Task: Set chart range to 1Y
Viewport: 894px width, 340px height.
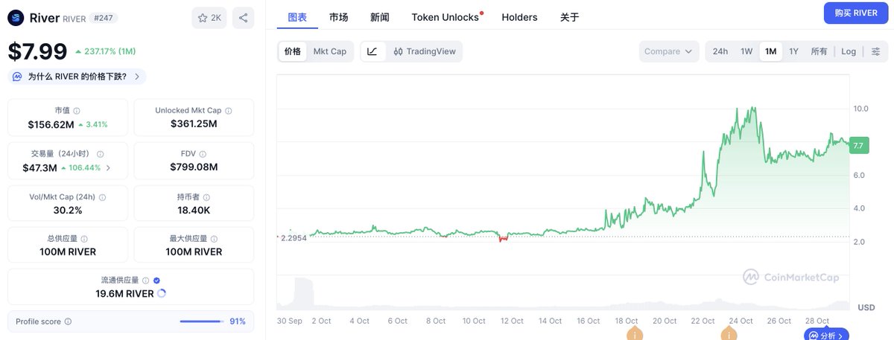Action: click(794, 51)
